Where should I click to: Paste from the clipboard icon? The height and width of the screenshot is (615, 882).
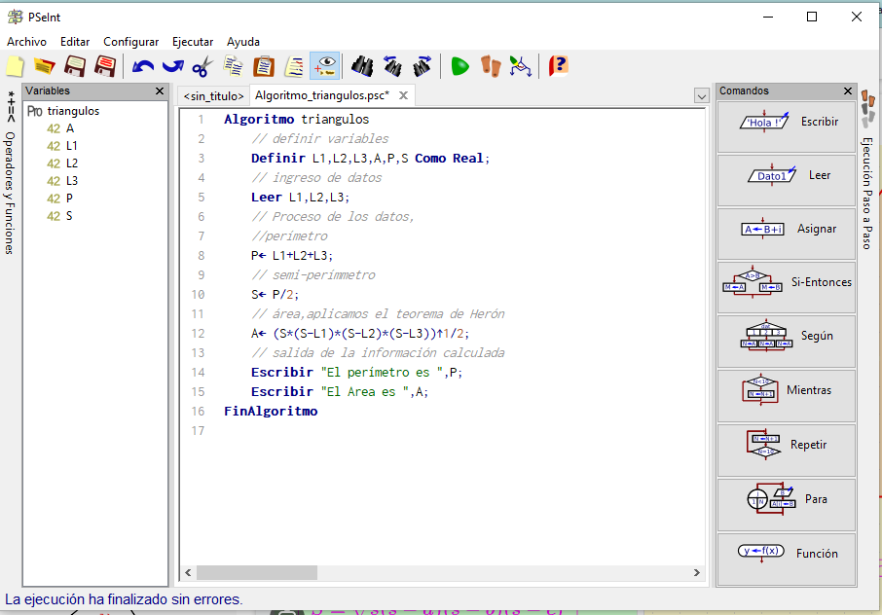[x=263, y=66]
